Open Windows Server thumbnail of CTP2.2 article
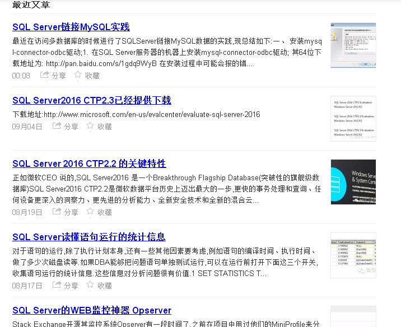The image size is (401, 327). tap(353, 182)
